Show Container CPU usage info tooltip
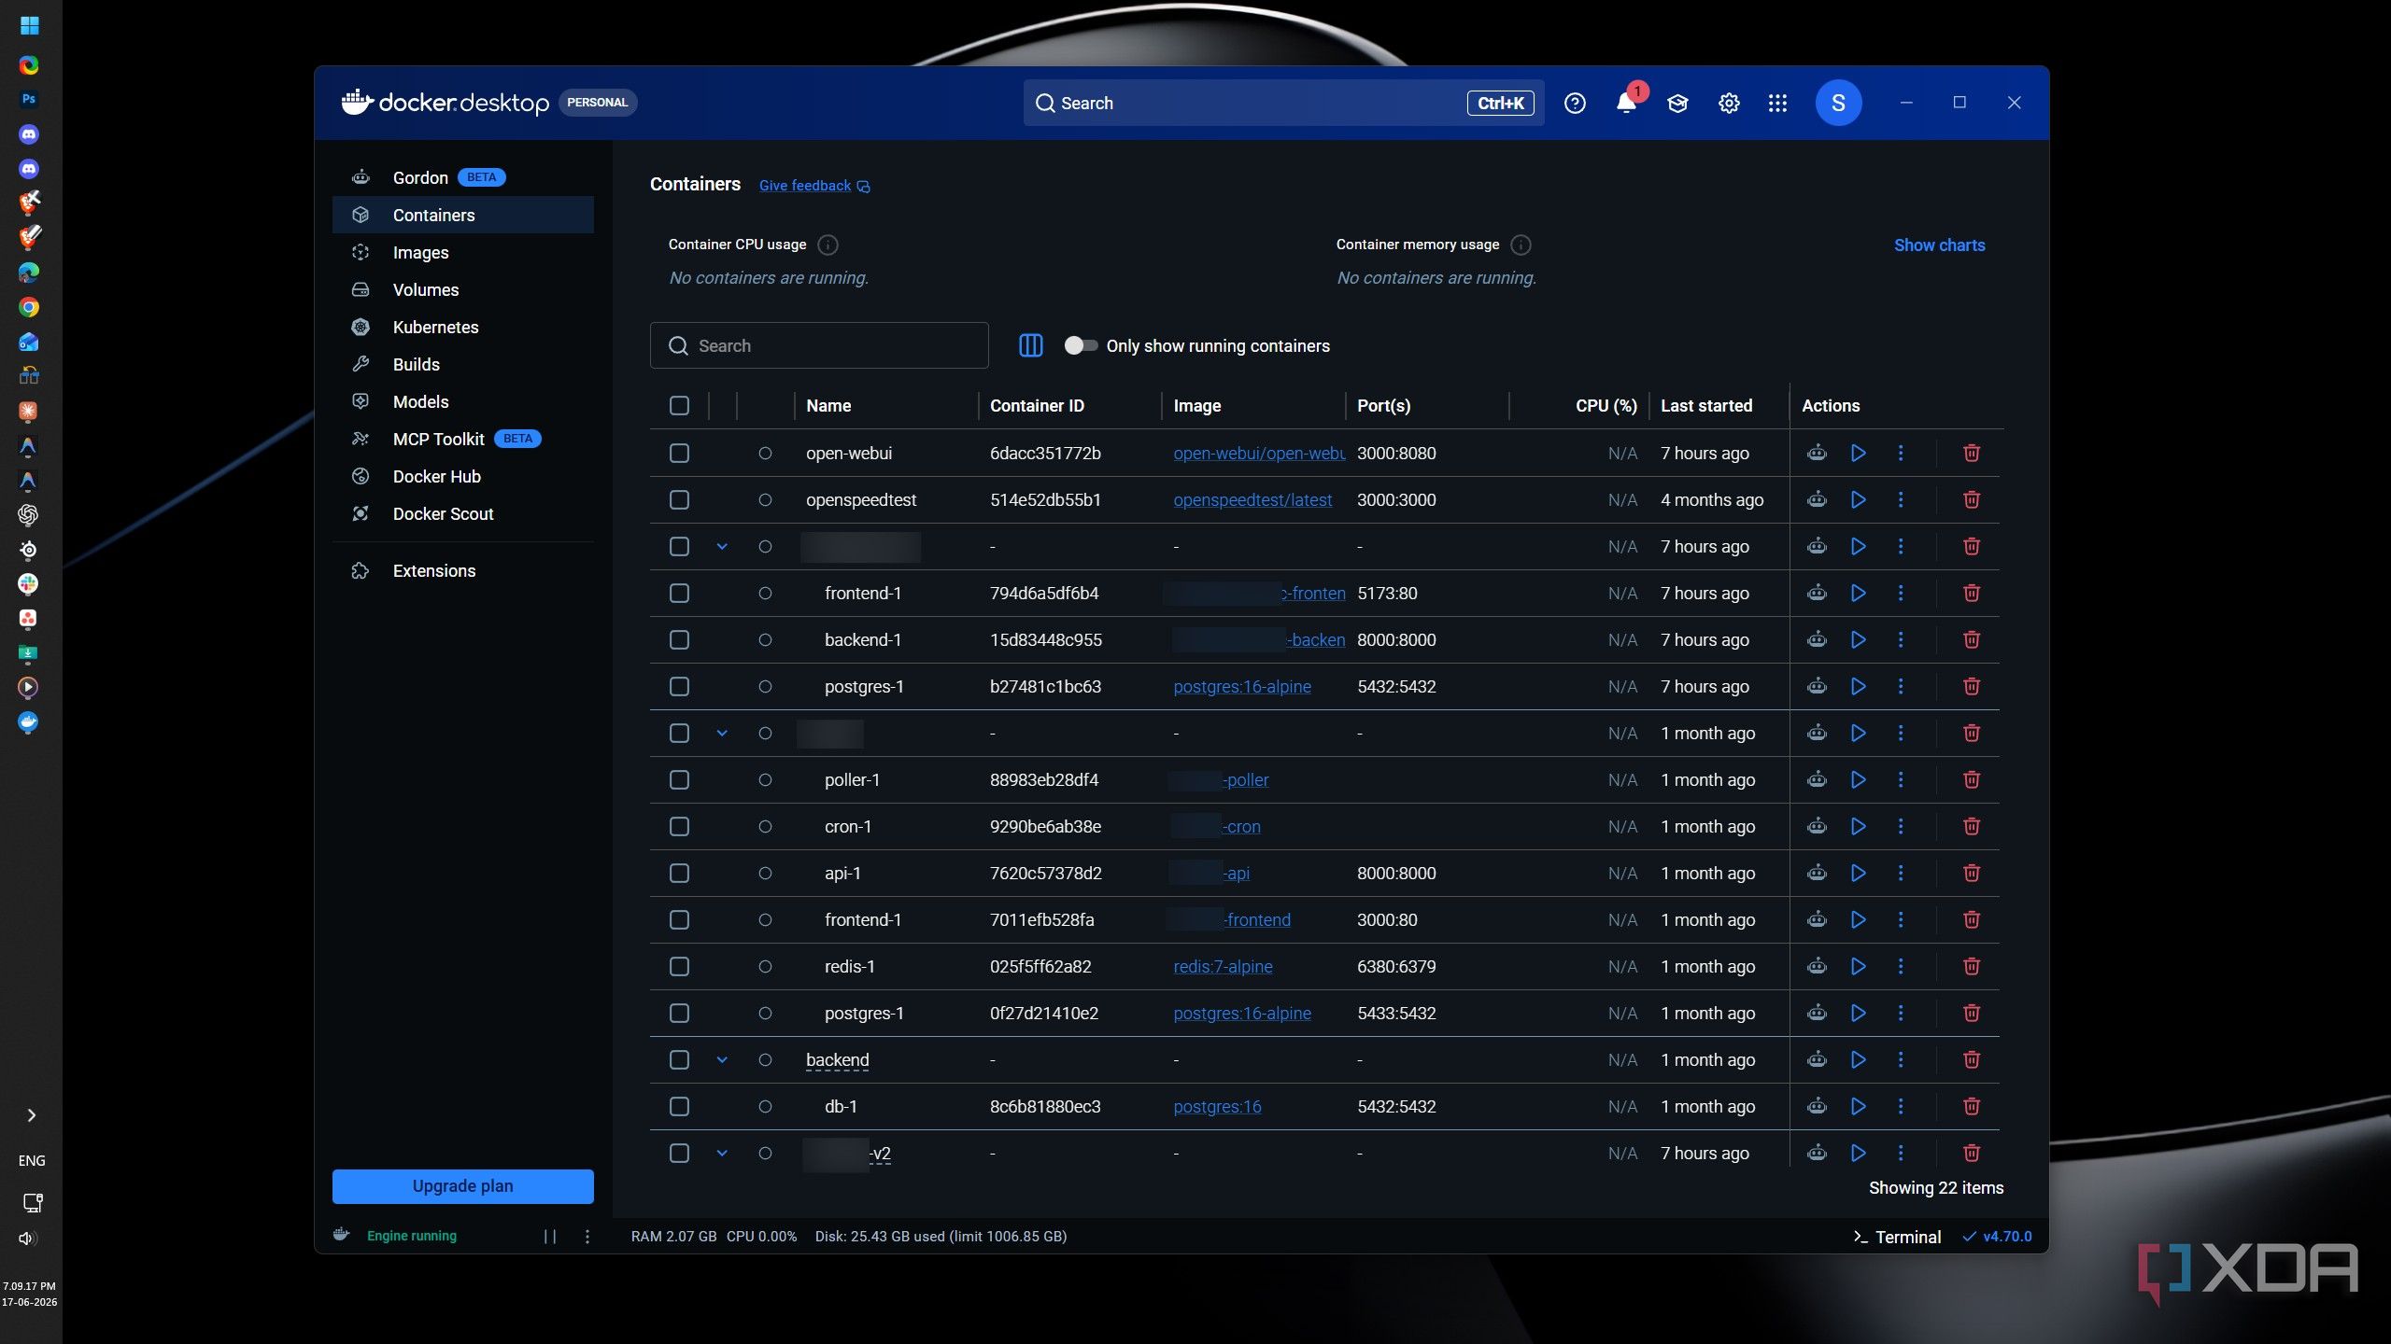Screen dimensions: 2391x1344 pos(828,245)
